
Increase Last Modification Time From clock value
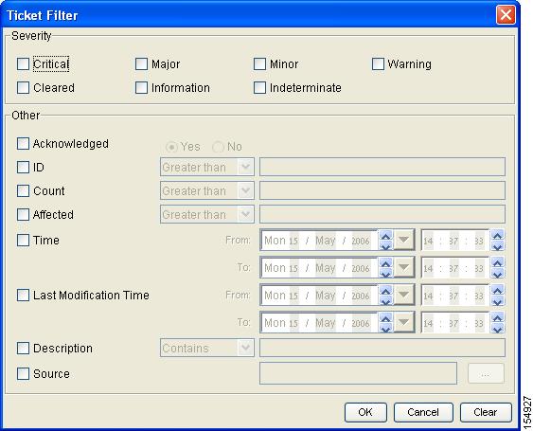[497, 290]
